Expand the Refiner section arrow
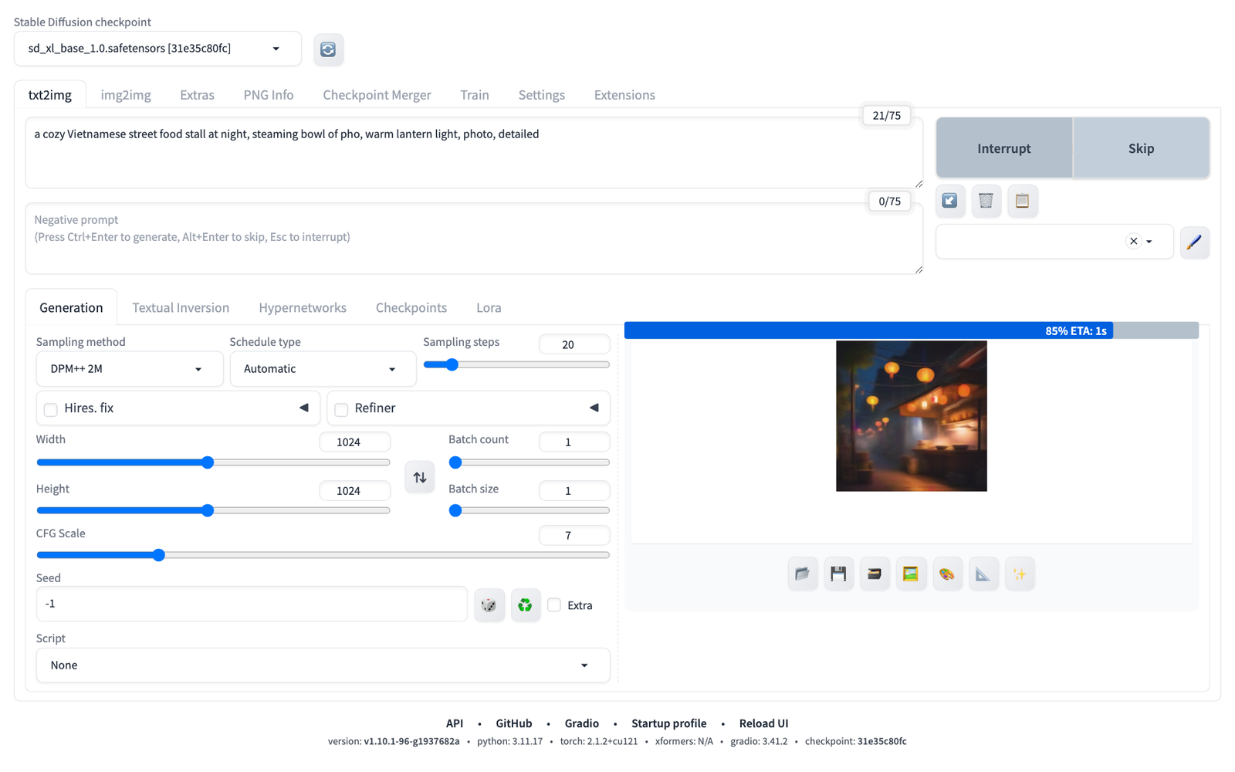 click(594, 408)
